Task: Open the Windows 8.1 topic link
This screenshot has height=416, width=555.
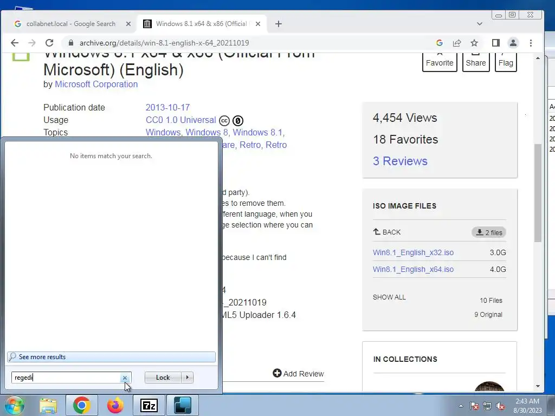Action: click(257, 132)
